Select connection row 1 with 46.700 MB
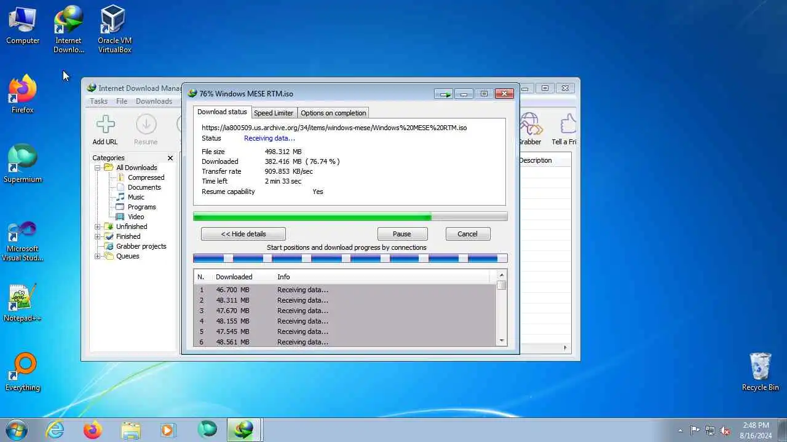 pyautogui.click(x=344, y=290)
